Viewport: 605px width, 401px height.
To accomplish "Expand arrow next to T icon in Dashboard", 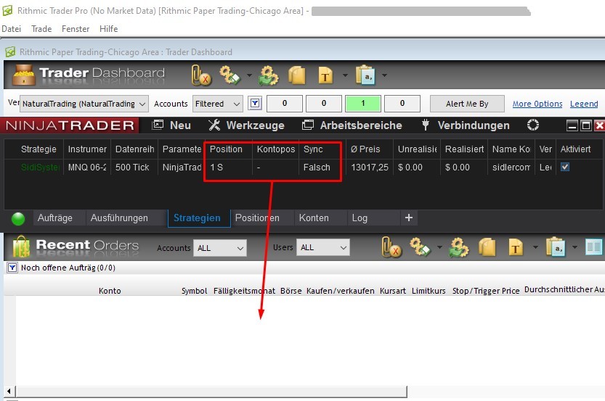I will pyautogui.click(x=345, y=75).
